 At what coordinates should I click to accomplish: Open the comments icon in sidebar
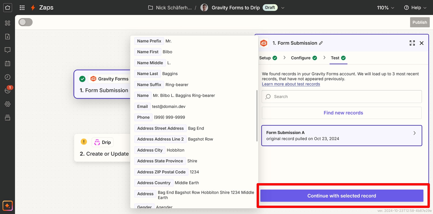coord(8,50)
